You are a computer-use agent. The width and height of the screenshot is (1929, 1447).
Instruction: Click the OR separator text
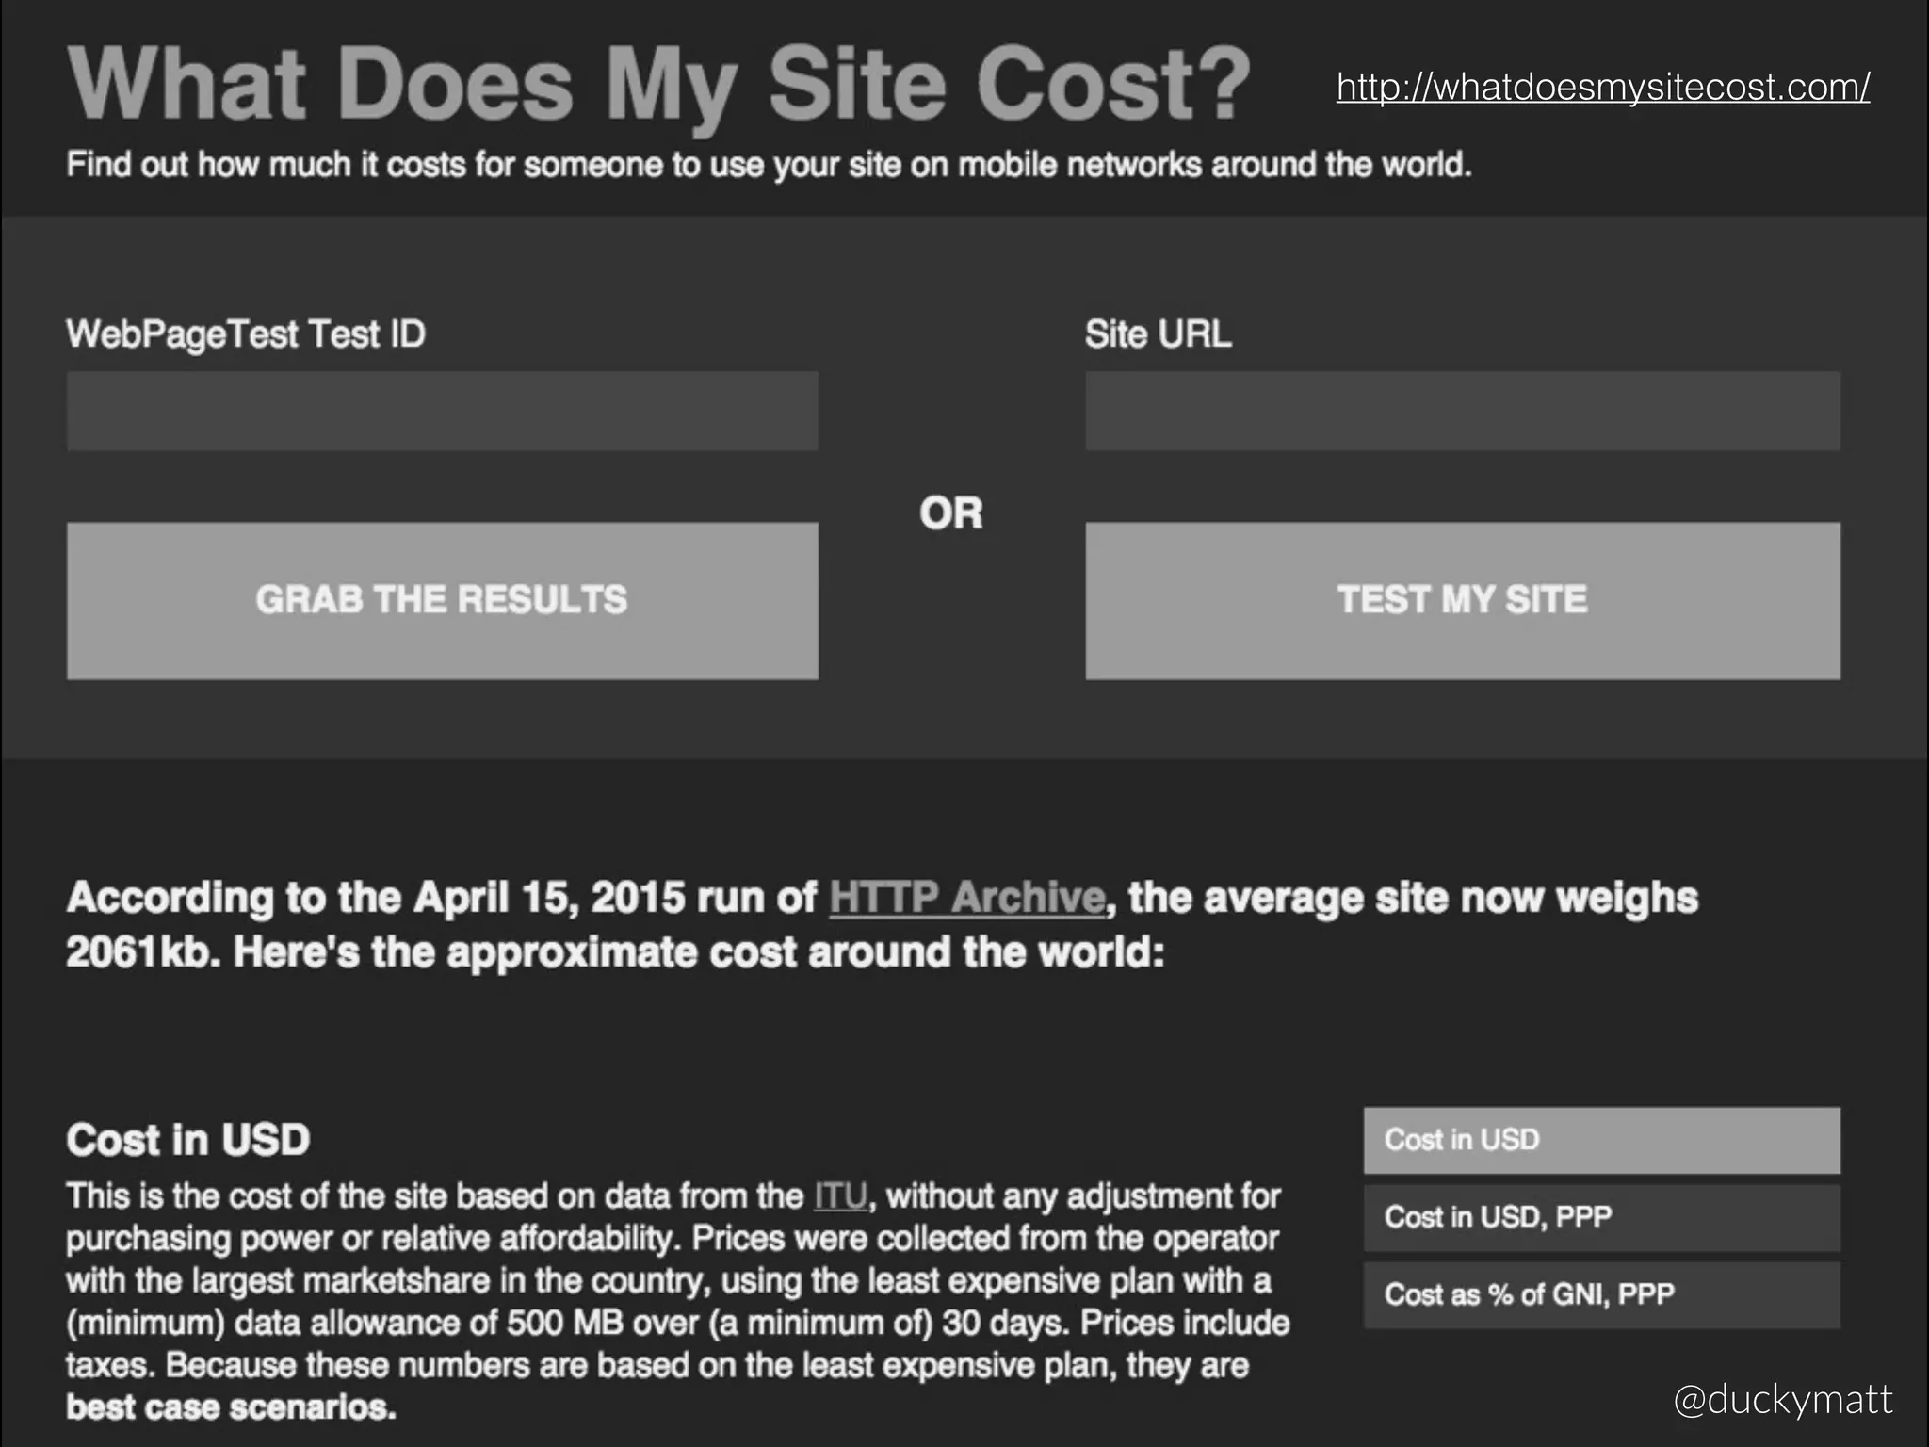click(951, 513)
